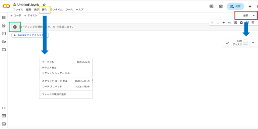
Task: Click Gemini sparkle in cell toolbar
Action: click(224, 23)
